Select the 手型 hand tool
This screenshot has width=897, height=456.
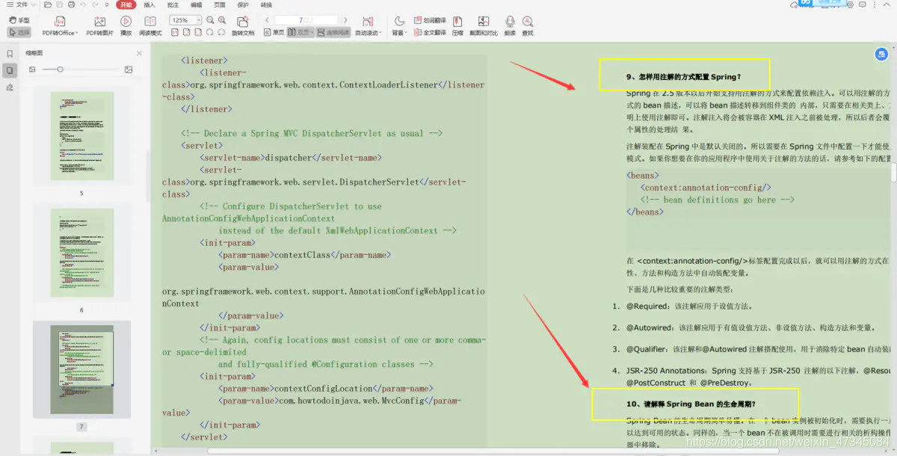19,21
